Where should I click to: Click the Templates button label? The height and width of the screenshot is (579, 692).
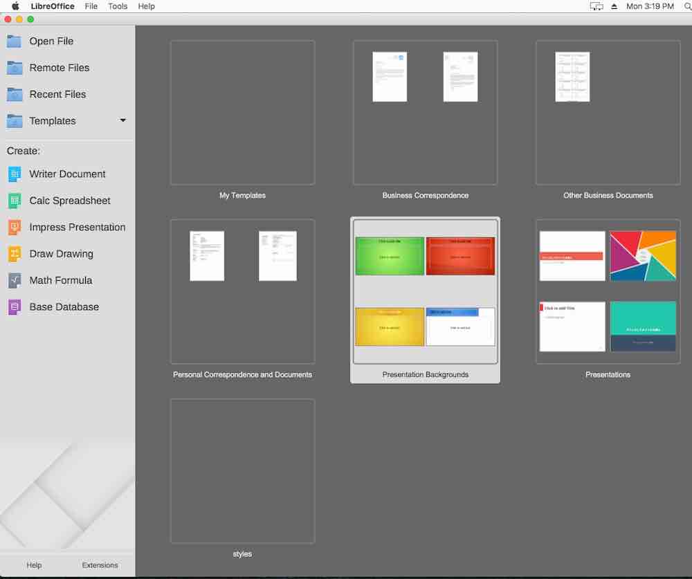pos(53,121)
